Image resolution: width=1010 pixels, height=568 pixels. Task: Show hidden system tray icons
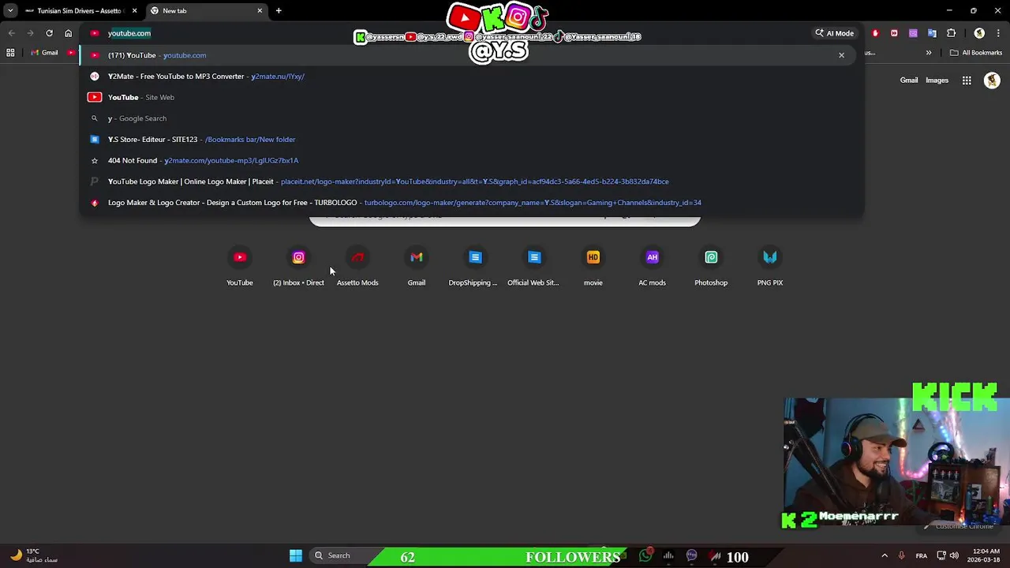885,555
